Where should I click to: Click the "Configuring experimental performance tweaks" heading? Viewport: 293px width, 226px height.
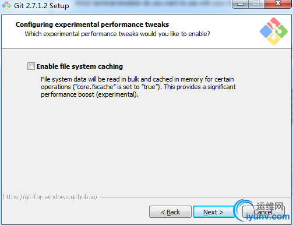click(92, 24)
